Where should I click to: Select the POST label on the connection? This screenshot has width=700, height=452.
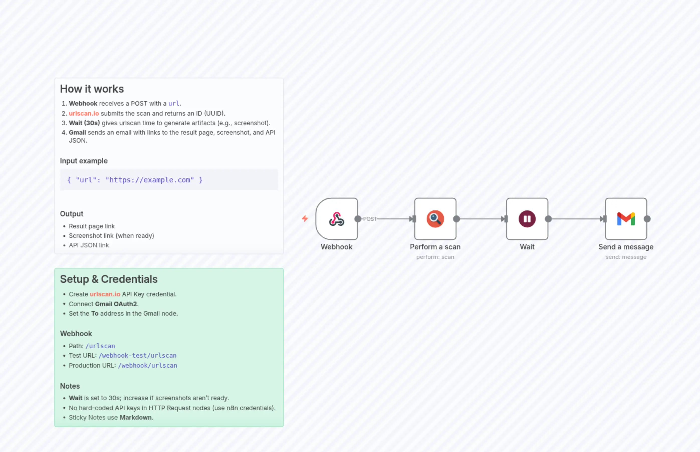370,219
